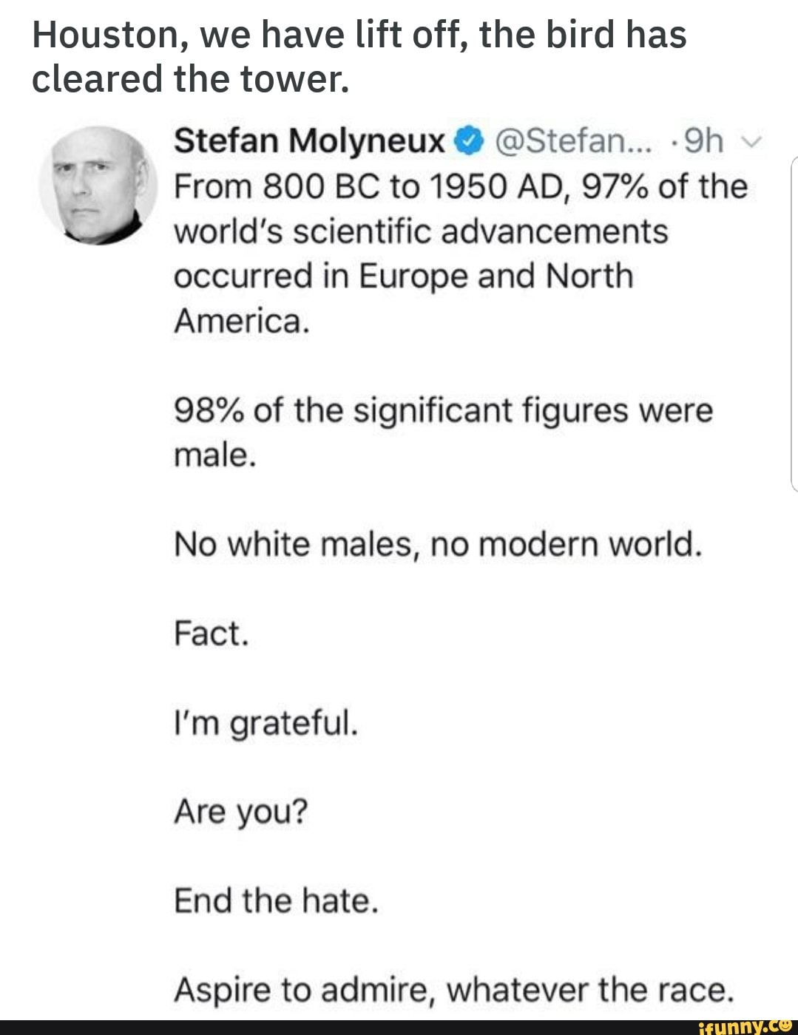
Task: Open the circular profile avatar photo
Action: [x=98, y=185]
